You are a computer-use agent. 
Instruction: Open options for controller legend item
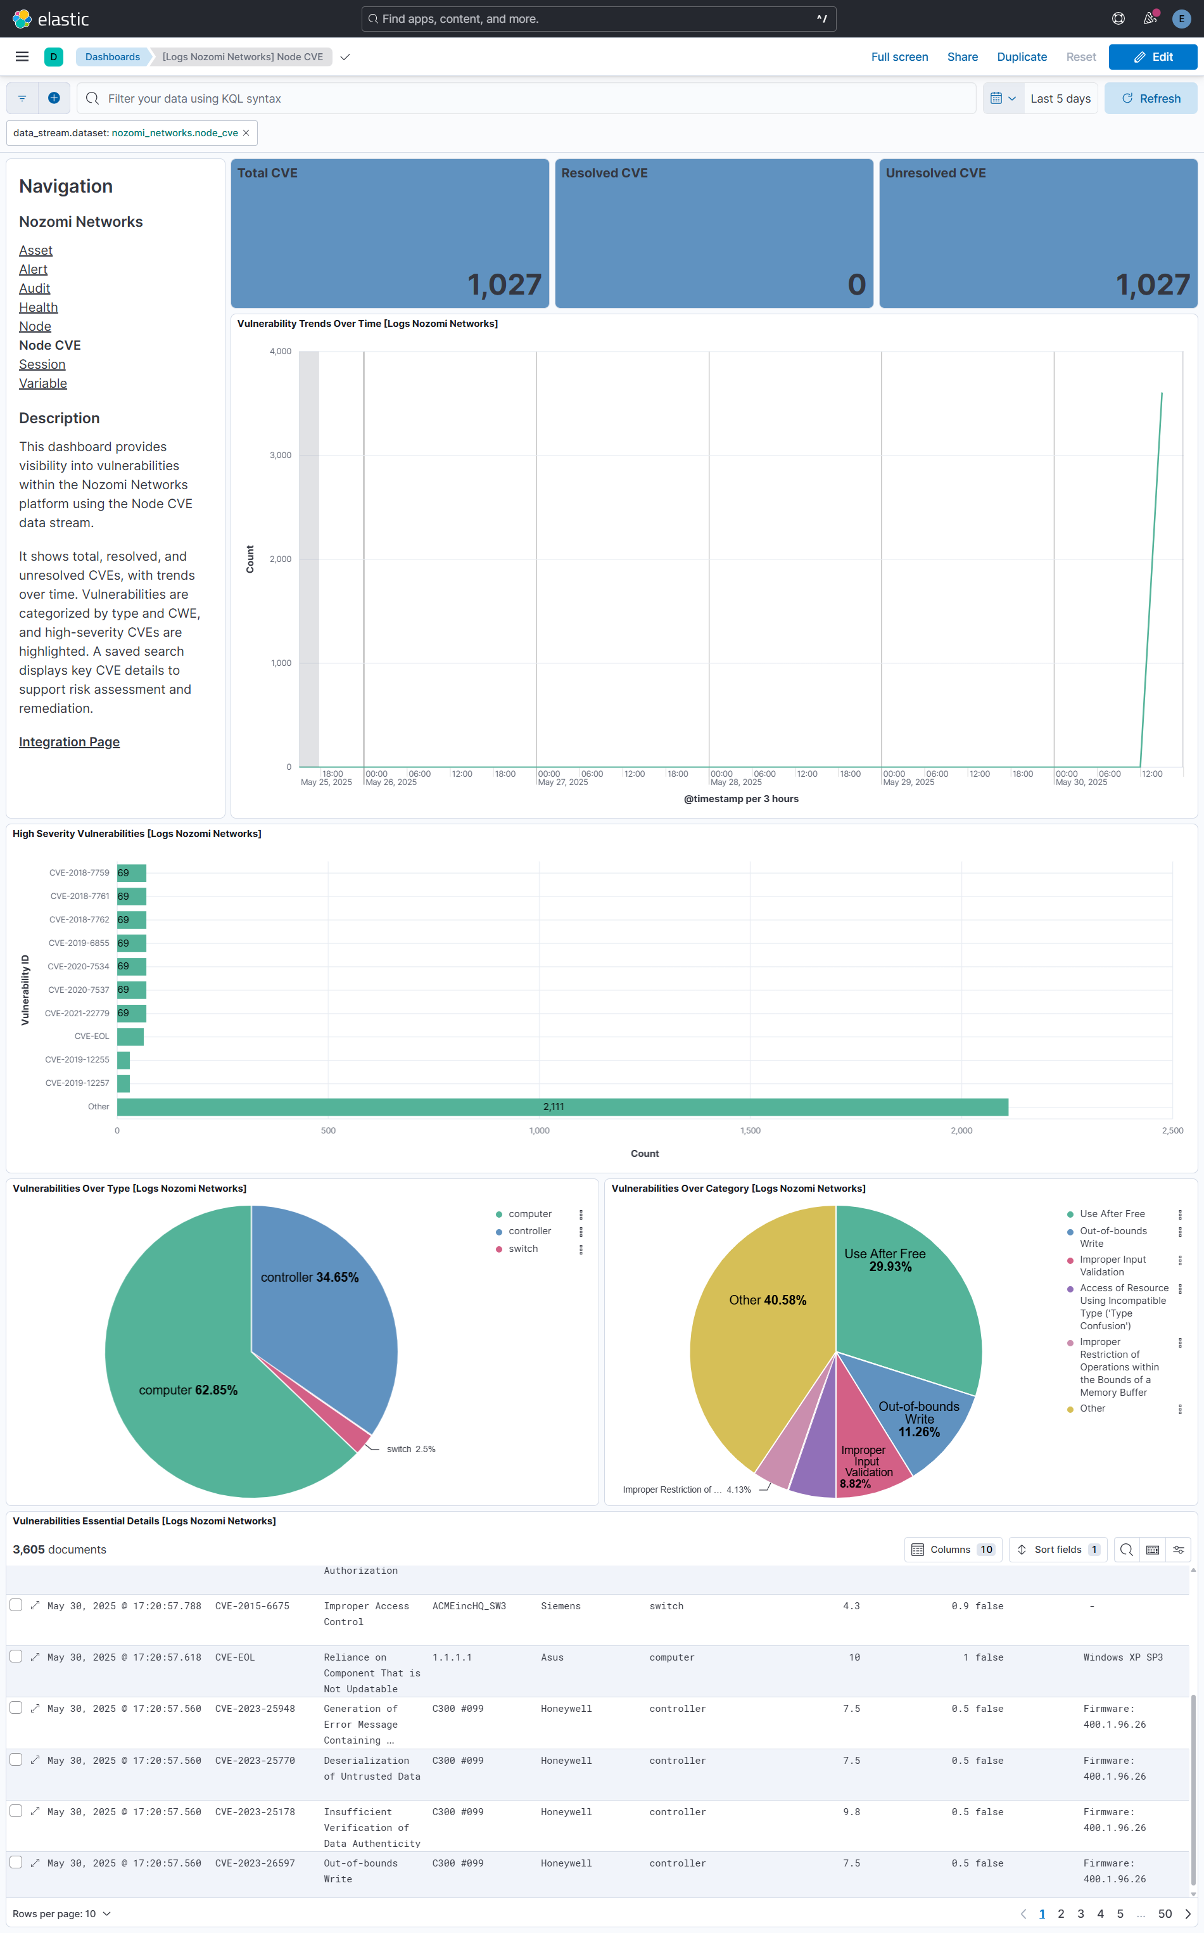tap(581, 1231)
